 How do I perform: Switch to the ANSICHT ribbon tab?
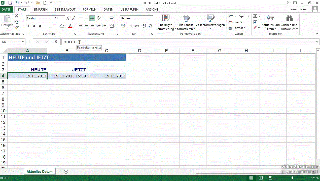click(x=152, y=9)
